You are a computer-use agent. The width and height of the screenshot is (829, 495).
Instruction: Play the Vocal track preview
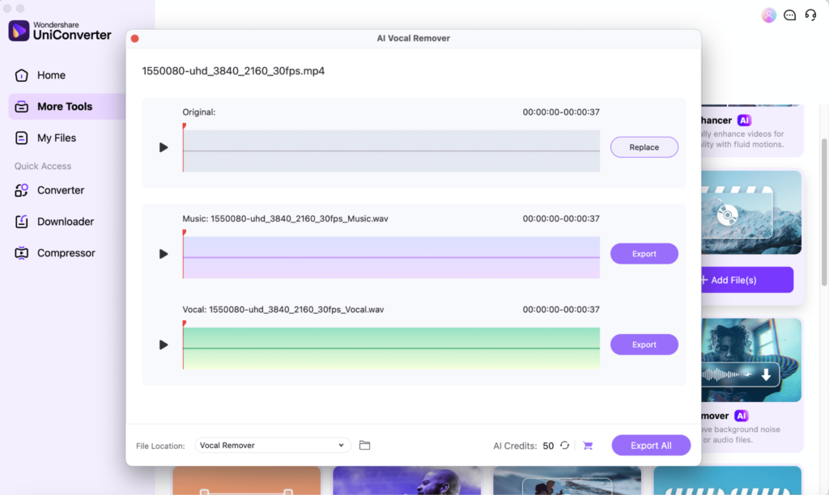coord(163,344)
